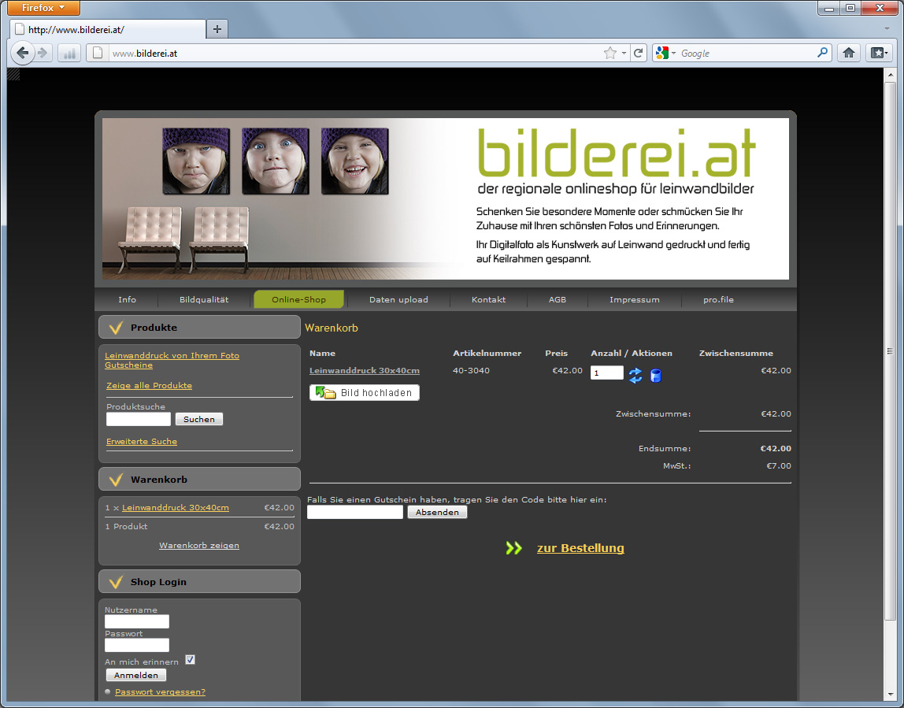Viewport: 904px width, 708px height.
Task: Select the bilderei.at browser tab
Action: (x=108, y=29)
